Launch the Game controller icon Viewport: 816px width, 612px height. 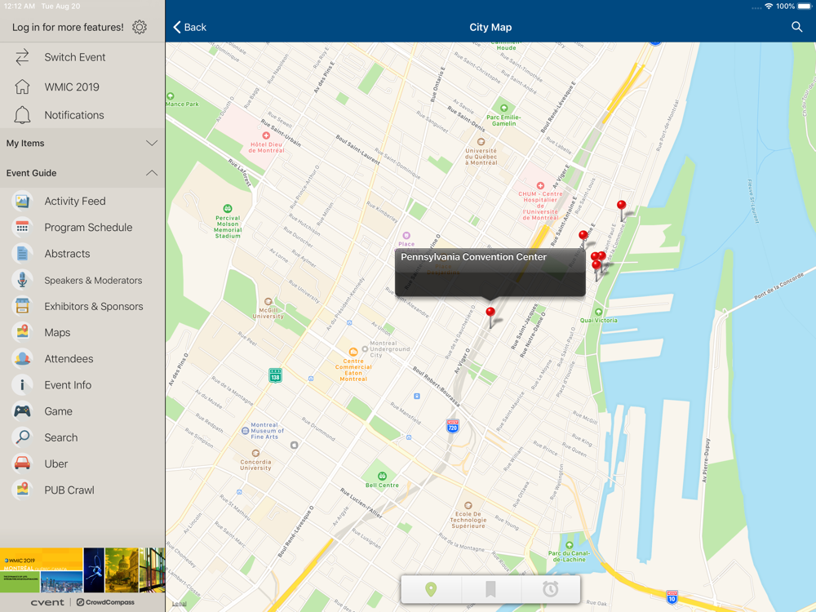click(22, 411)
